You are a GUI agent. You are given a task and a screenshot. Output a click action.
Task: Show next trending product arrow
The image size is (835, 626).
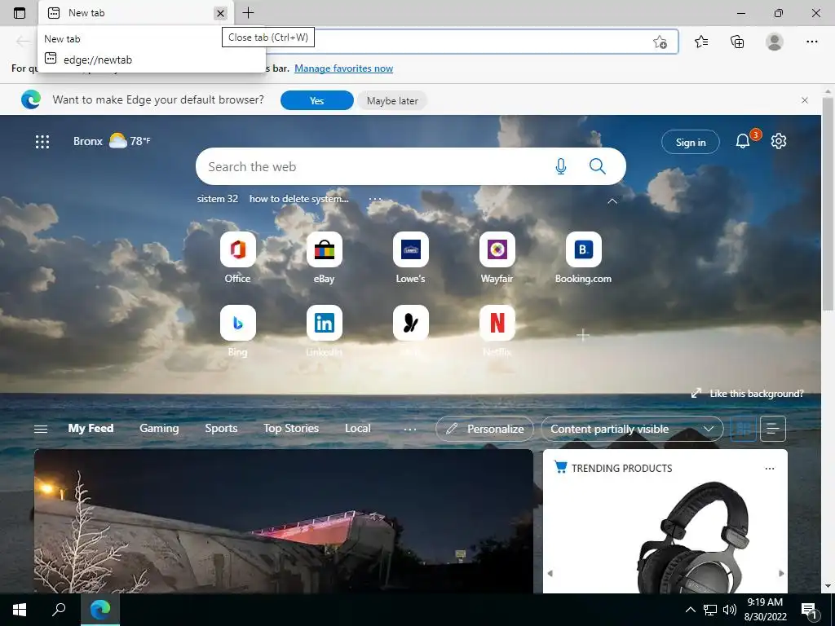[x=781, y=573]
